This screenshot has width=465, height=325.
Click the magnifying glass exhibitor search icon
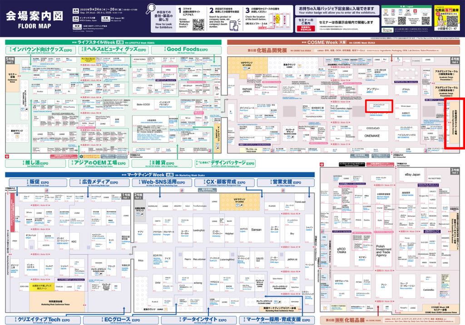pos(151,9)
